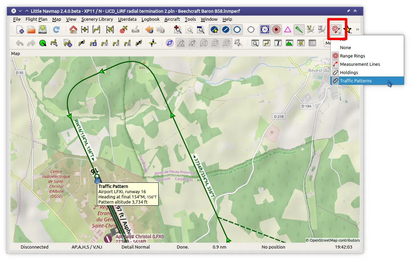
Task: Select None in the user features menu
Action: pyautogui.click(x=345, y=48)
